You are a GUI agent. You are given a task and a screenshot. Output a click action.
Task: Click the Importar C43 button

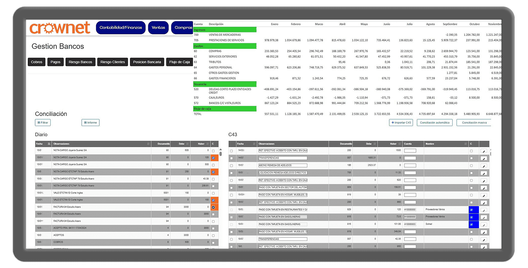[401, 123]
